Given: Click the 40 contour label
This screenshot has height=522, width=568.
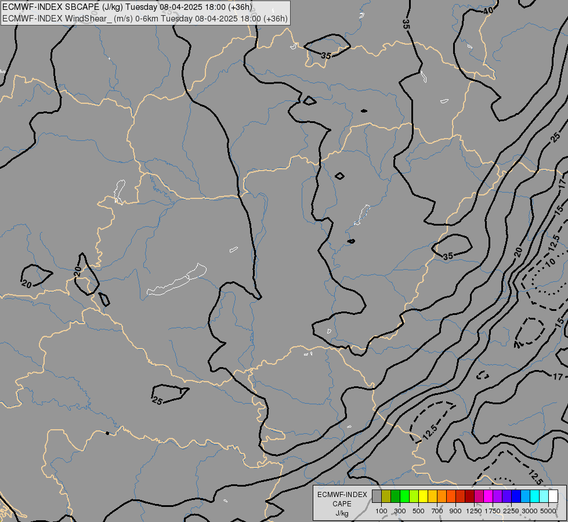Looking at the screenshot, I should click(488, 11).
